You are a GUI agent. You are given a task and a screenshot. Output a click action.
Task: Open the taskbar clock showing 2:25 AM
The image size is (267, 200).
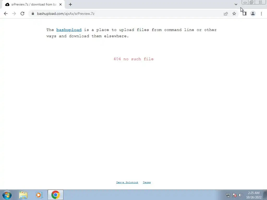pyautogui.click(x=254, y=195)
